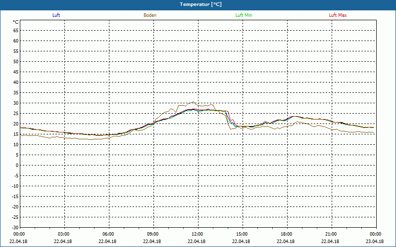Click the 06:00 time axis label
The image size is (396, 247).
click(108, 234)
